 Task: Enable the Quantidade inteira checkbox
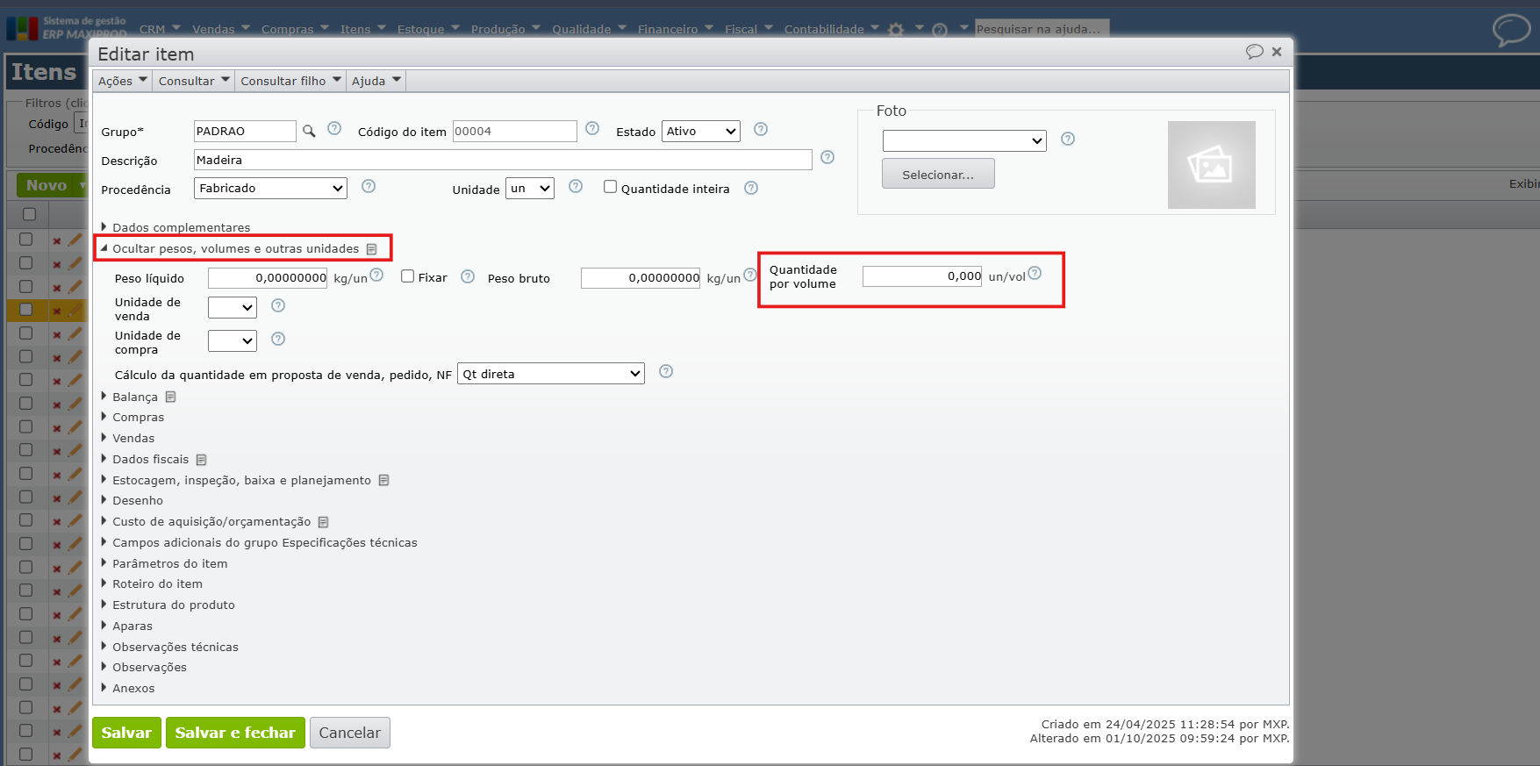pos(610,187)
